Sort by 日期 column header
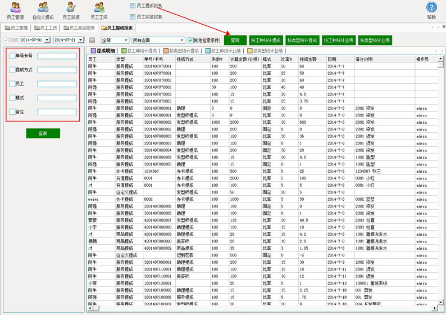The height and width of the screenshot is (315, 446). click(x=340, y=59)
